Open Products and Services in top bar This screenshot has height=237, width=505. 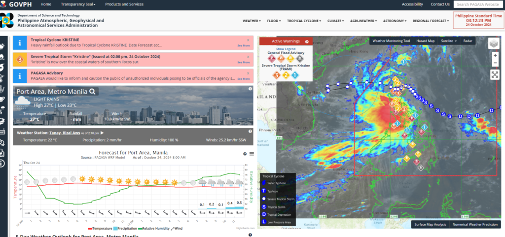(124, 4)
